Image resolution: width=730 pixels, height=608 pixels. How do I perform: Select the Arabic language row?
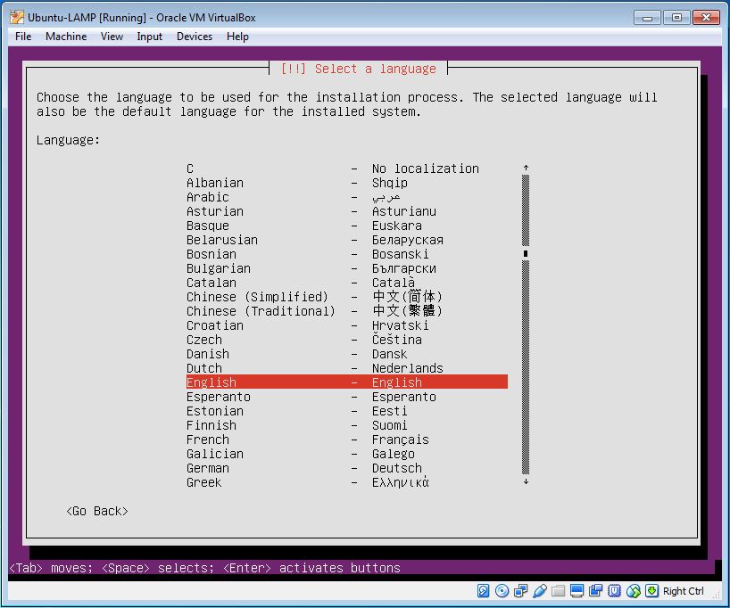[x=347, y=197]
